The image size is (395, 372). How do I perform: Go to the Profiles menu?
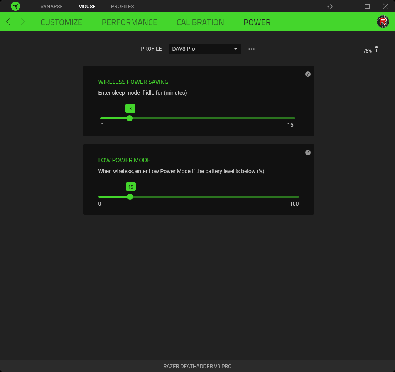click(x=122, y=7)
